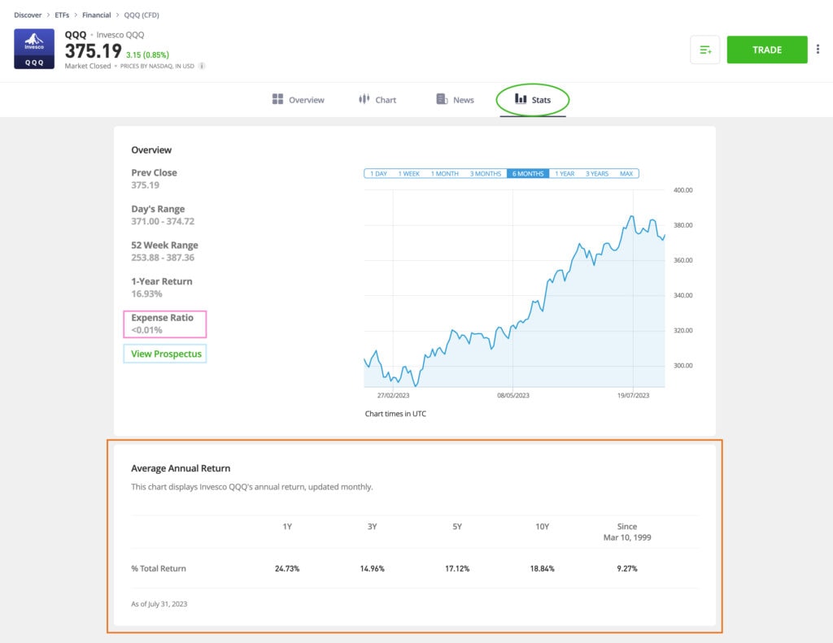Image resolution: width=833 pixels, height=643 pixels.
Task: Select 1 YEAR chart range
Action: tap(565, 174)
